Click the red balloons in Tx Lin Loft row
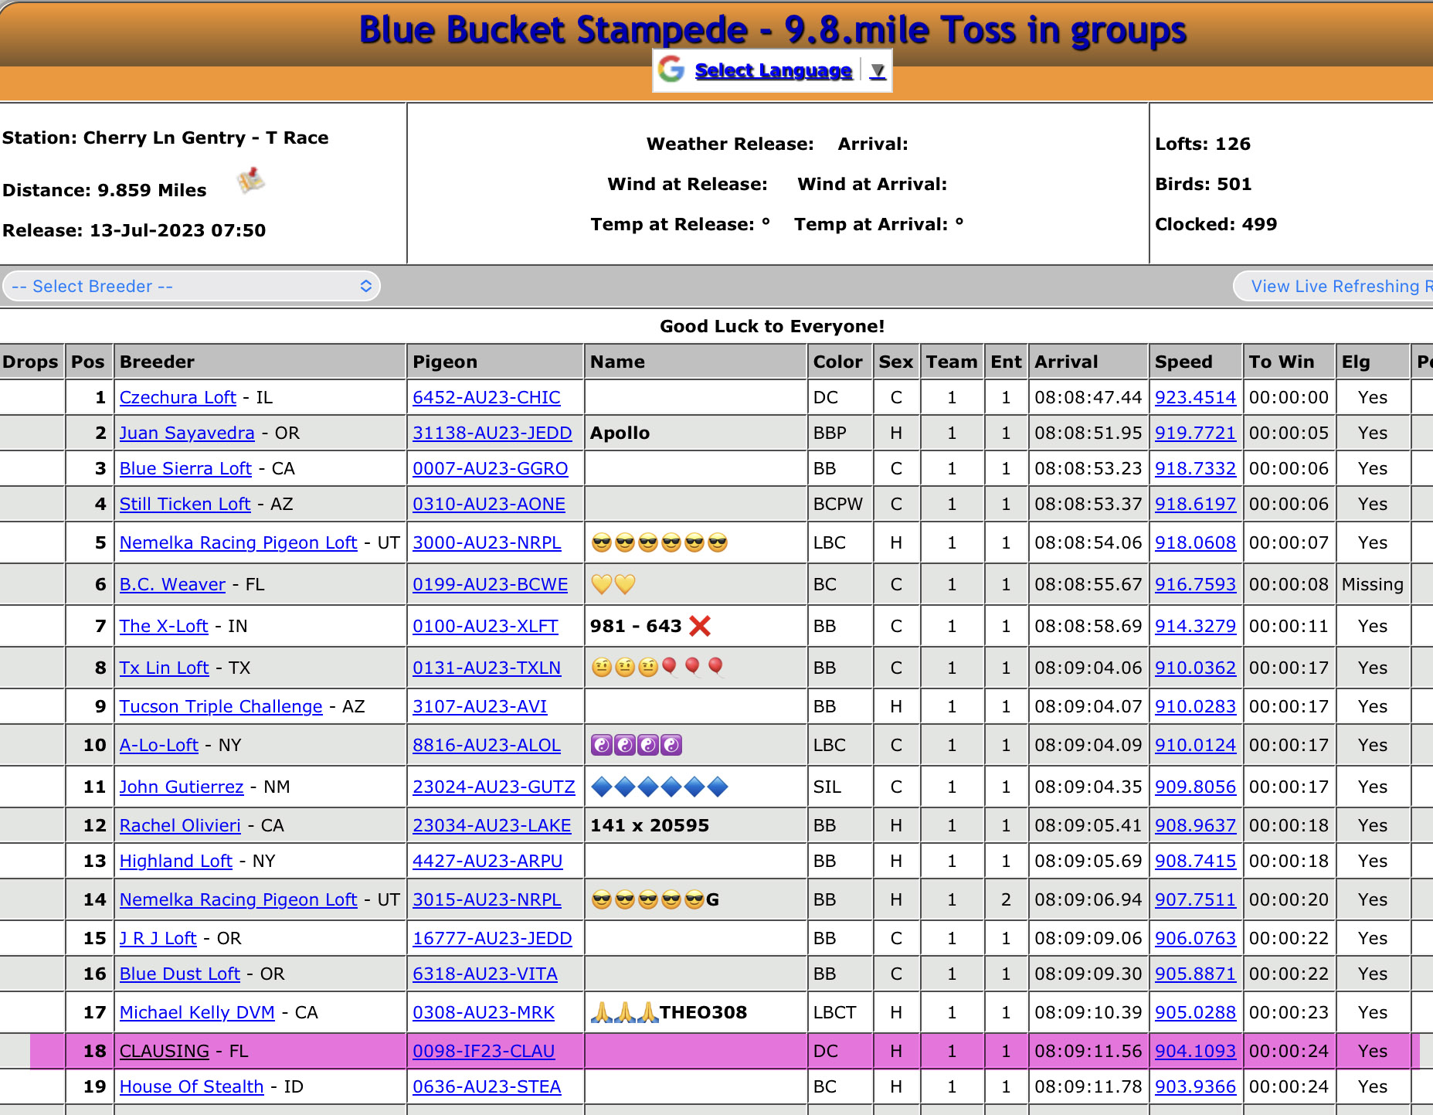Viewport: 1433px width, 1115px height. tap(693, 666)
